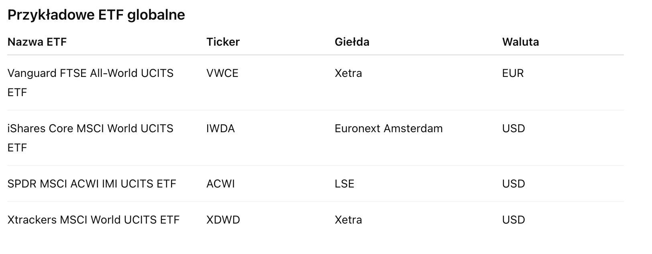Click the 'Waluta' column header
The height and width of the screenshot is (254, 652).
(520, 42)
